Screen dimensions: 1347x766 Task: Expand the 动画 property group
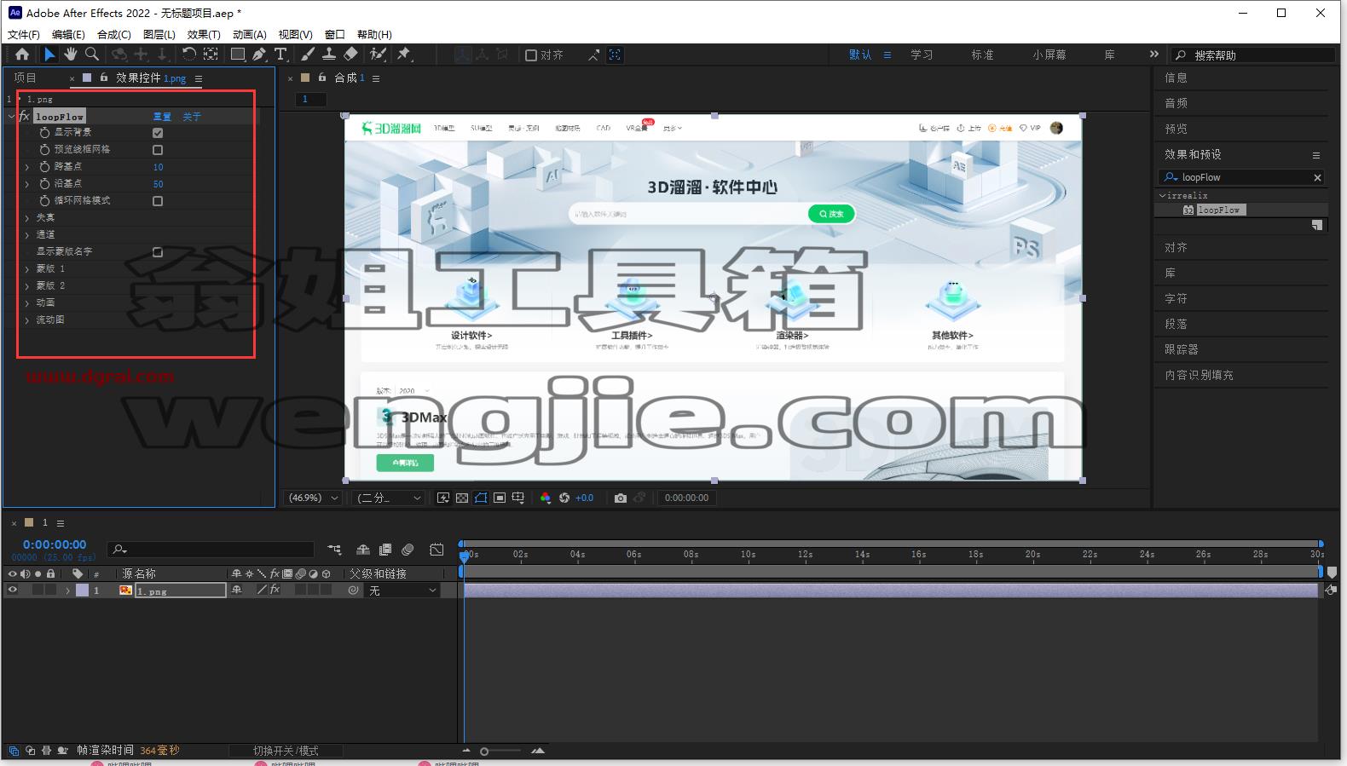[x=27, y=303]
